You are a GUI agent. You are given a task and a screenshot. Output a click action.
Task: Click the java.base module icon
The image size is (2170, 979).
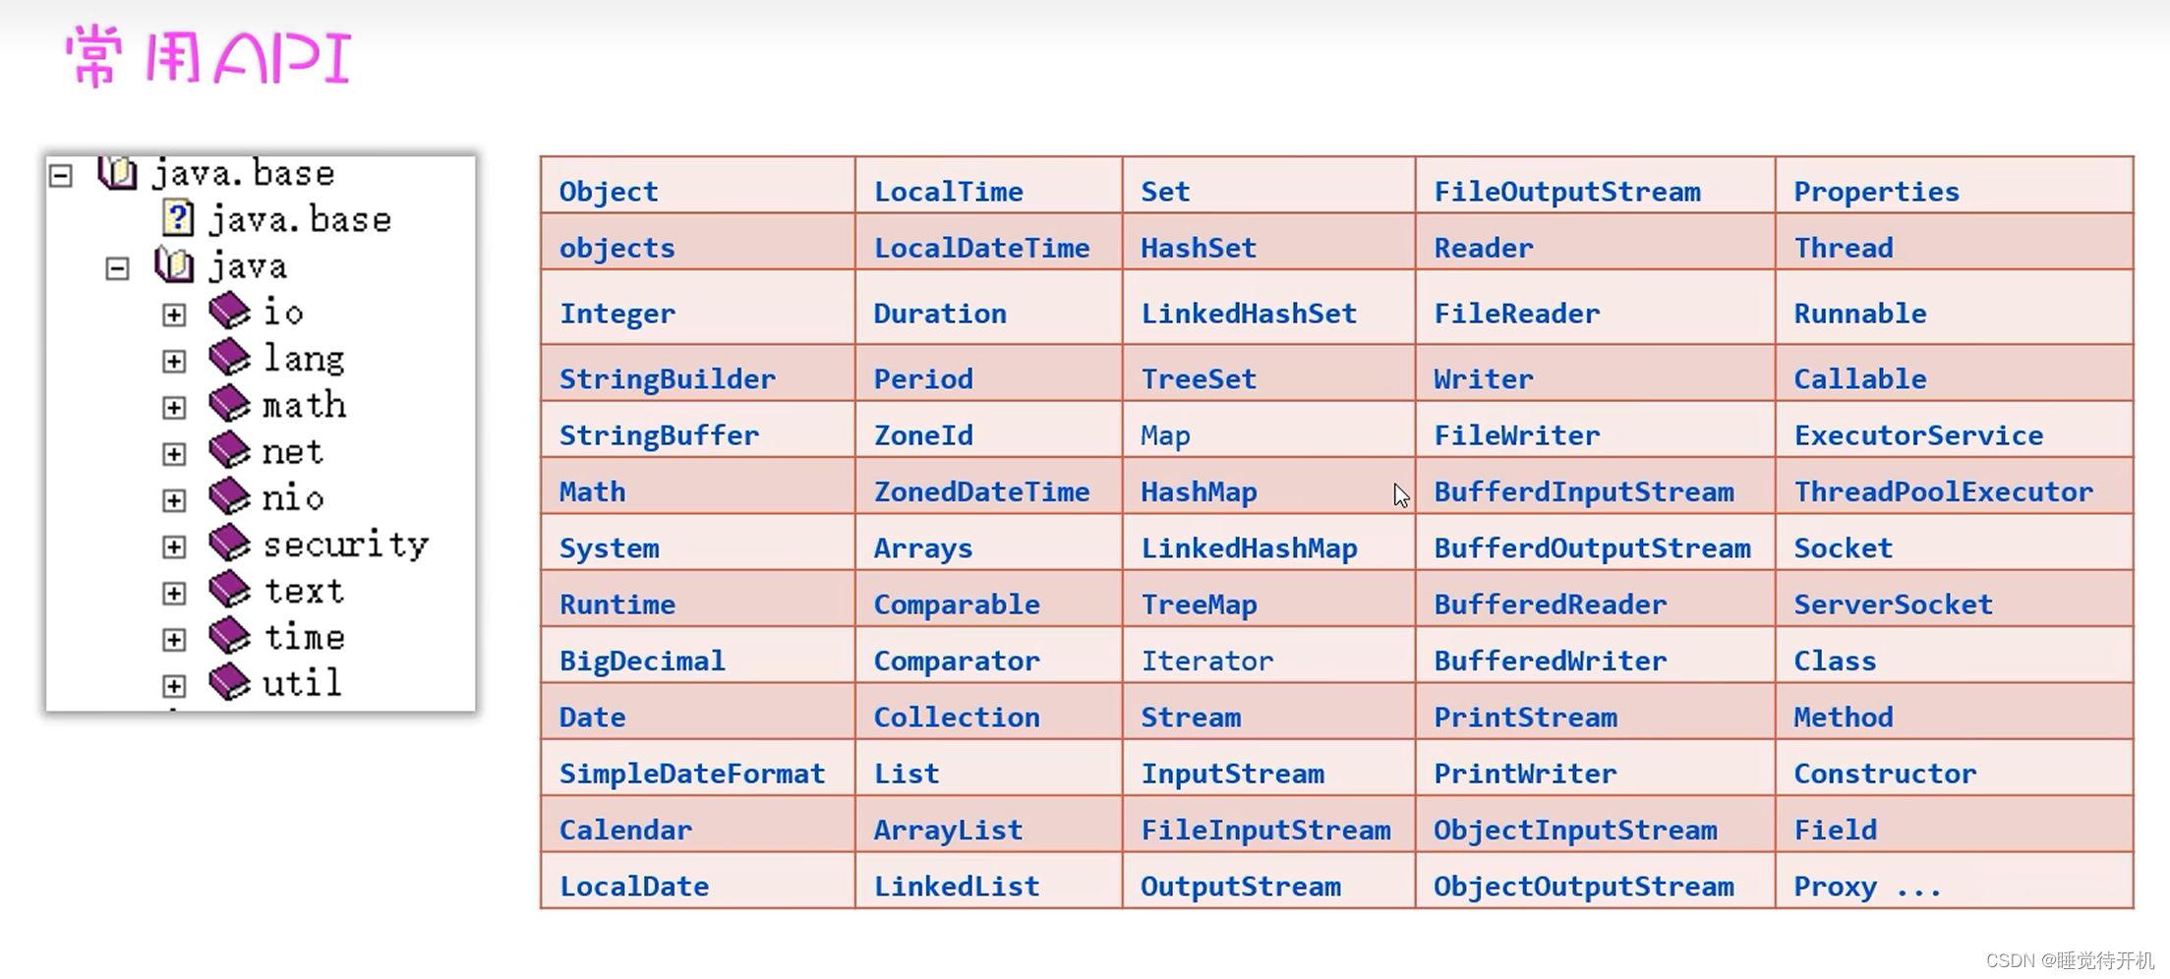click(116, 172)
